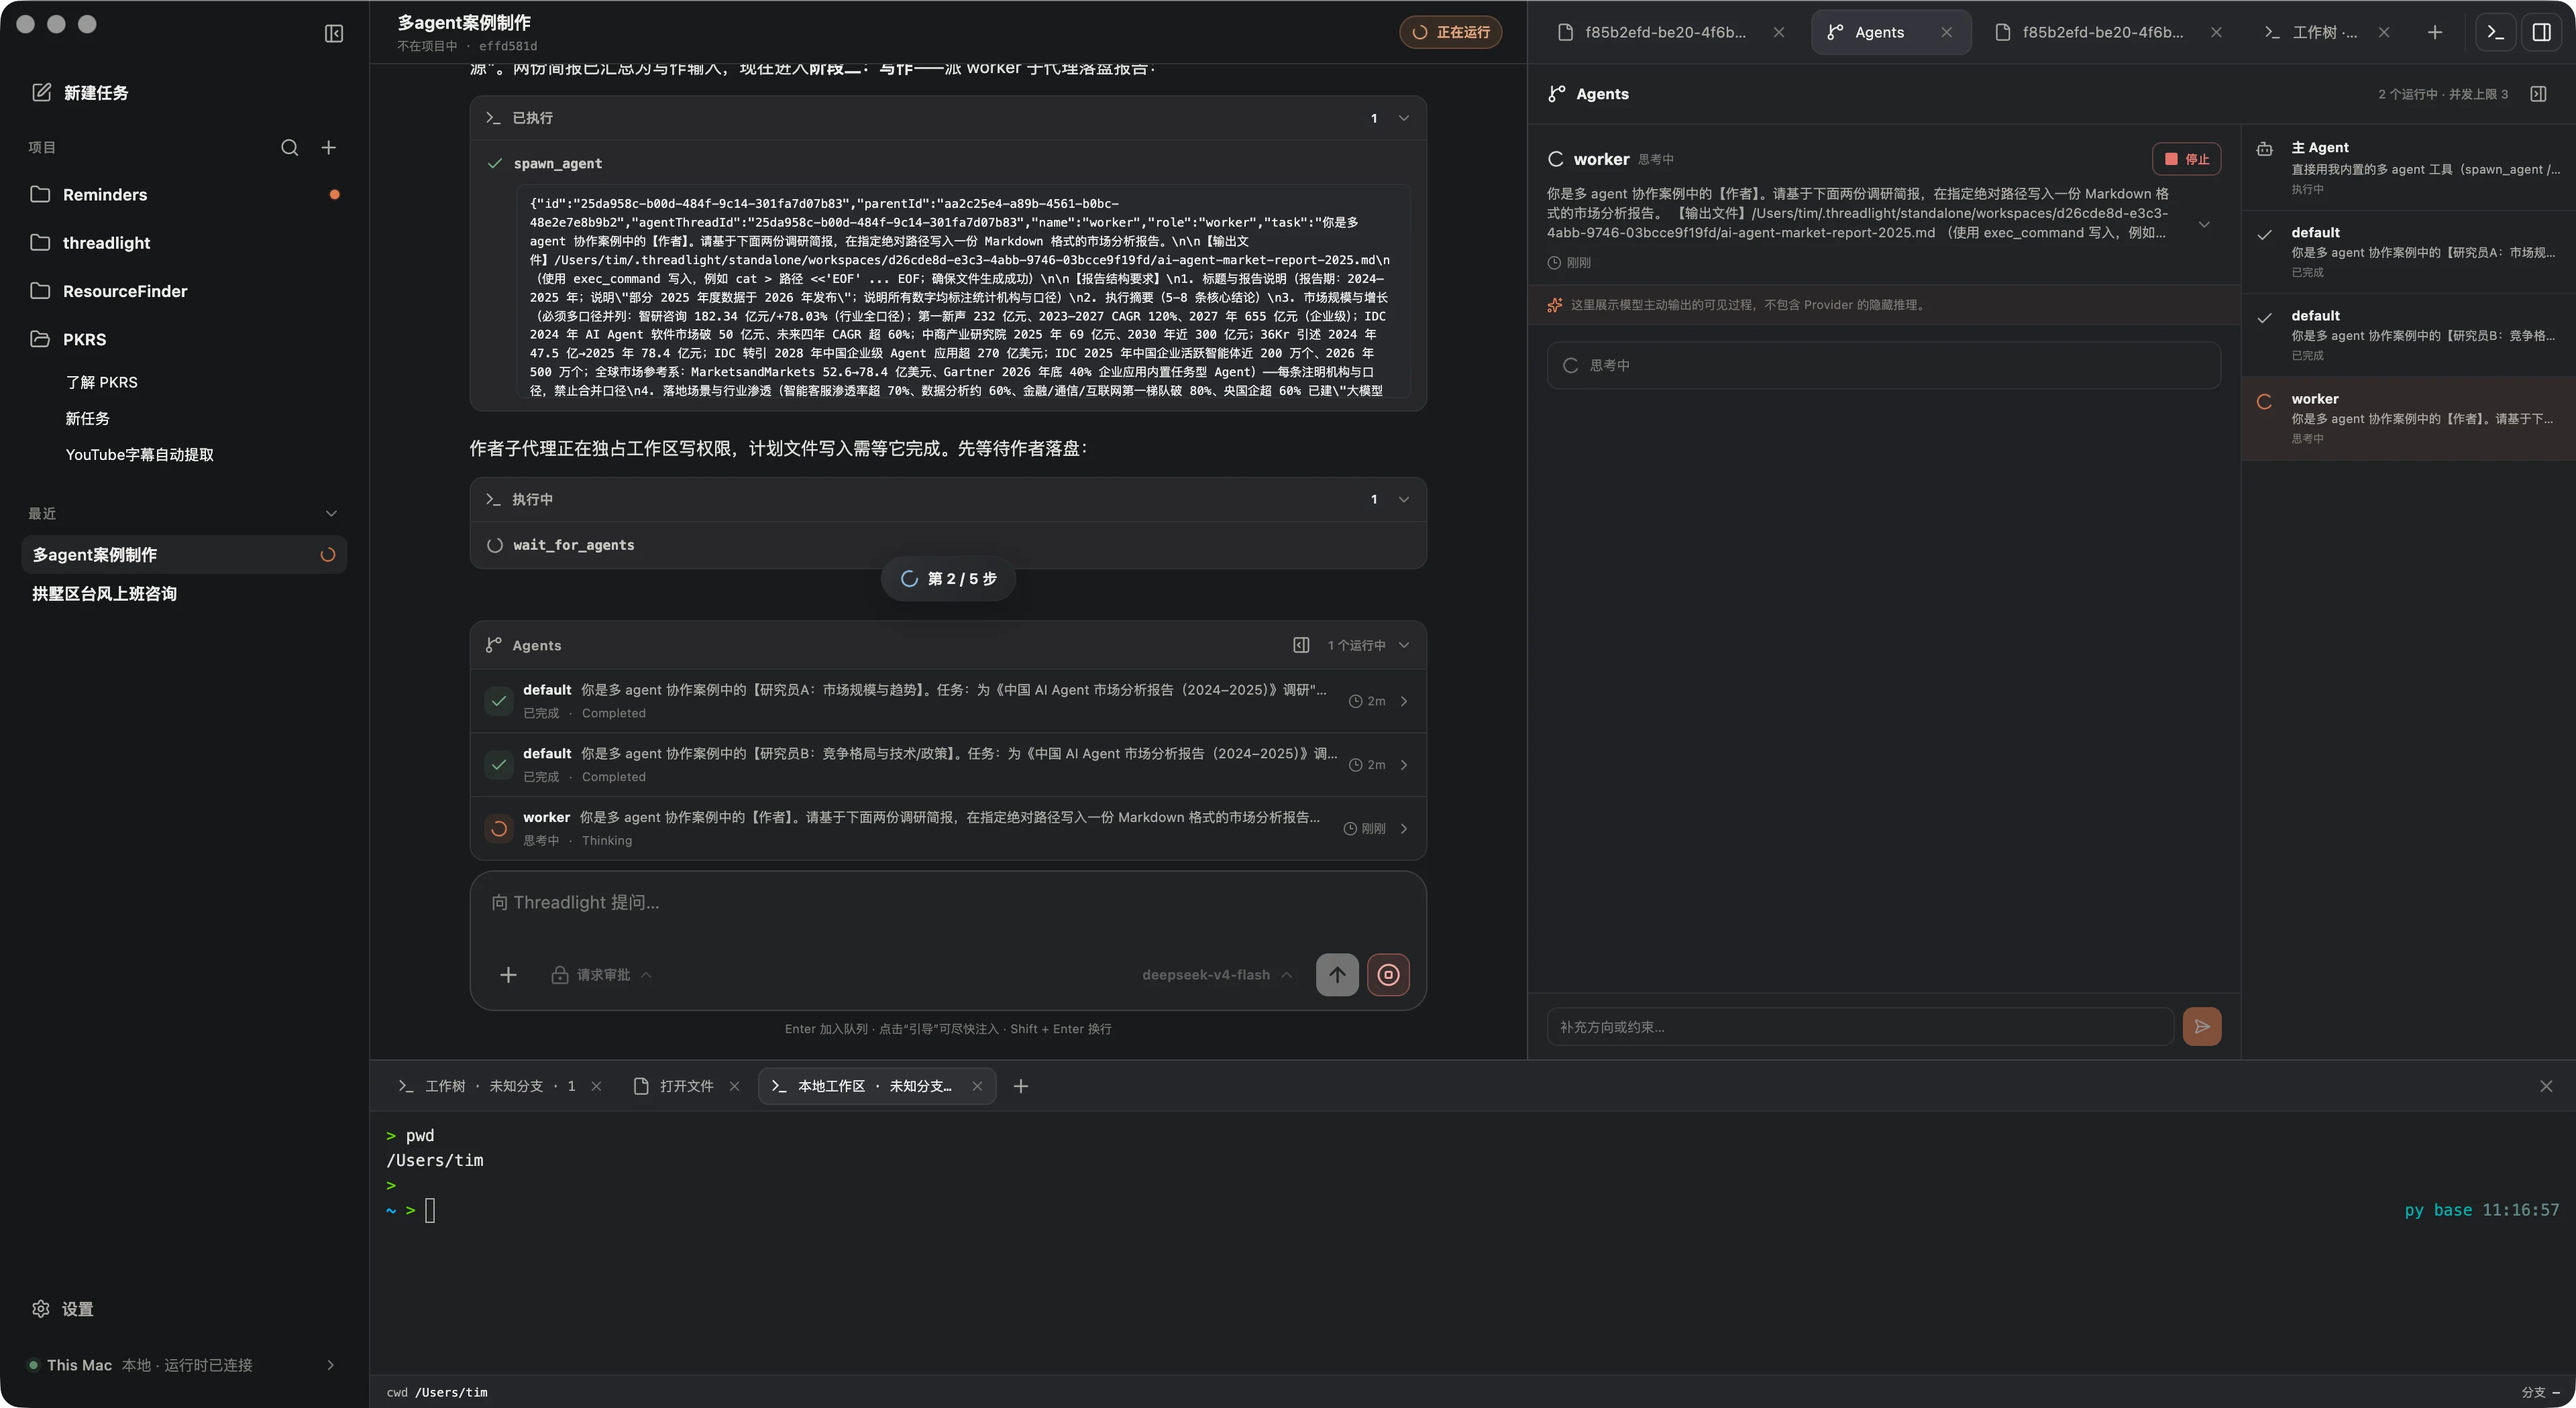Expand the worker task description chevron
2576x1408 pixels.
(x=2204, y=224)
